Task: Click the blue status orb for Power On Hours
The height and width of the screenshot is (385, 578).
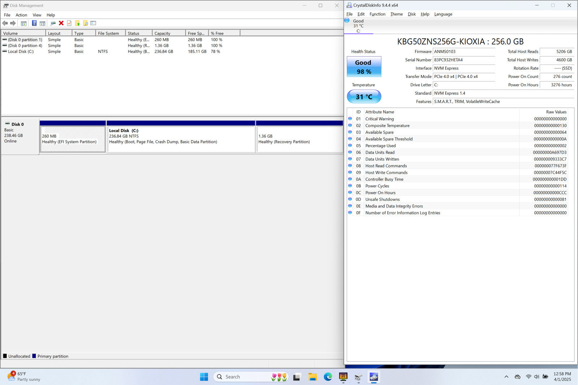Action: 350,192
